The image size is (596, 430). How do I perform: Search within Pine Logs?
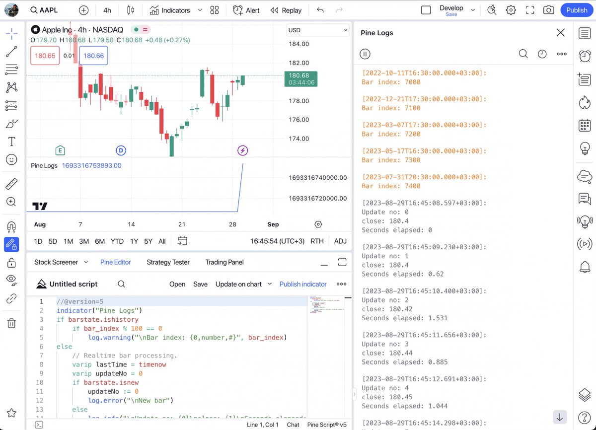click(x=523, y=54)
